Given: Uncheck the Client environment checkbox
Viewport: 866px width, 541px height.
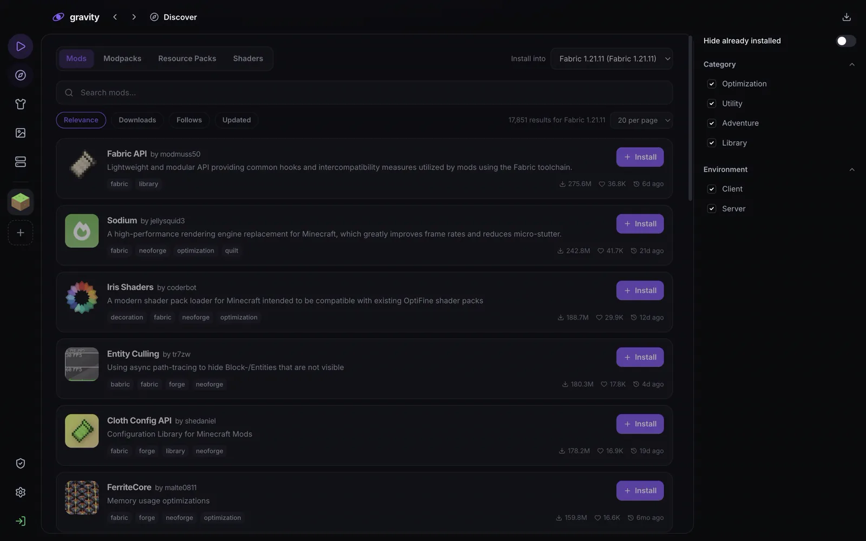Looking at the screenshot, I should [x=712, y=189].
